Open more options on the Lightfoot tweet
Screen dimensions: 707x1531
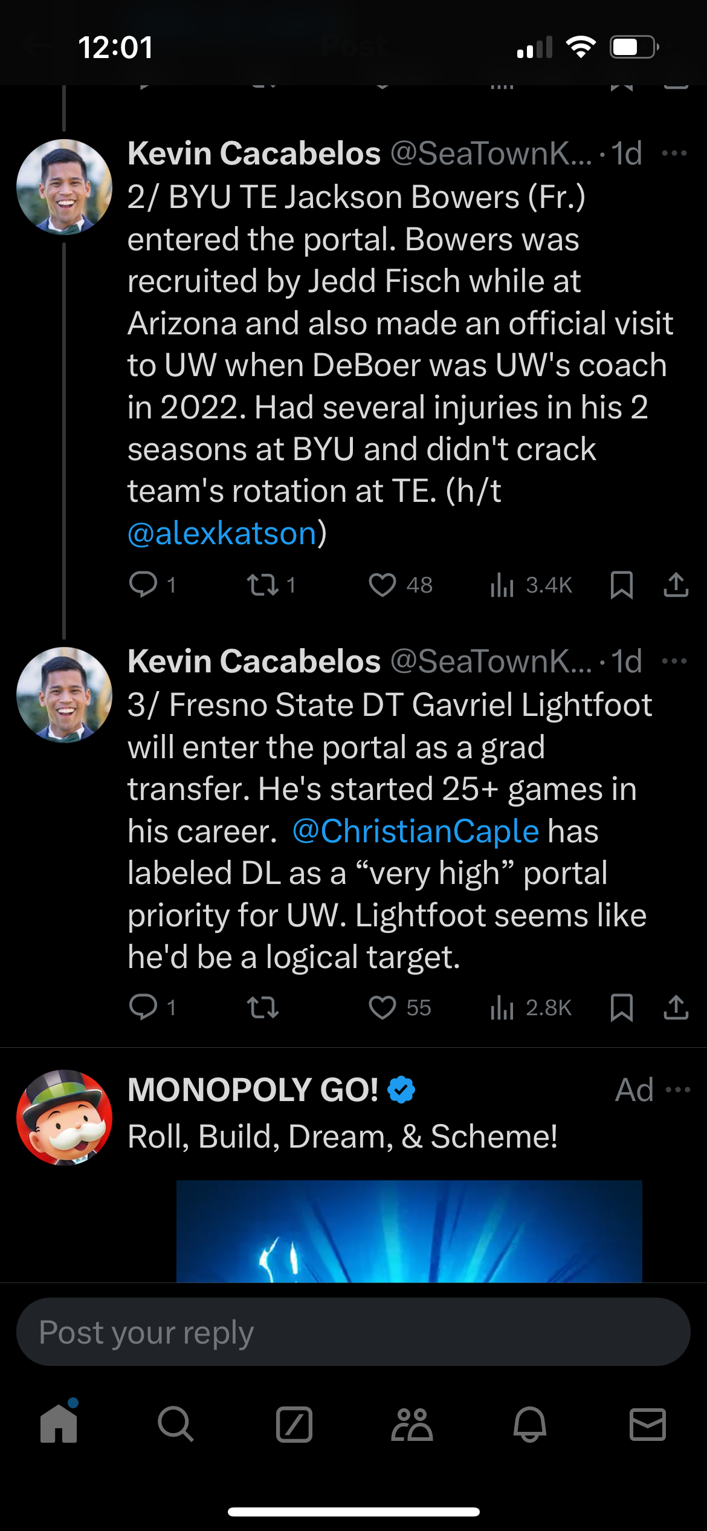click(x=674, y=661)
